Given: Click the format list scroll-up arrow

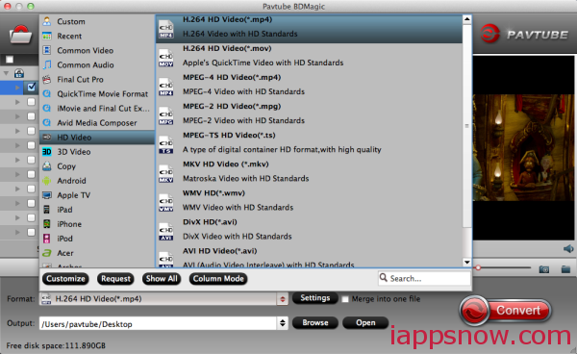Looking at the screenshot, I should (467, 19).
